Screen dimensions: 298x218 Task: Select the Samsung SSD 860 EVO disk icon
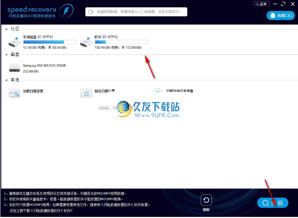14,68
